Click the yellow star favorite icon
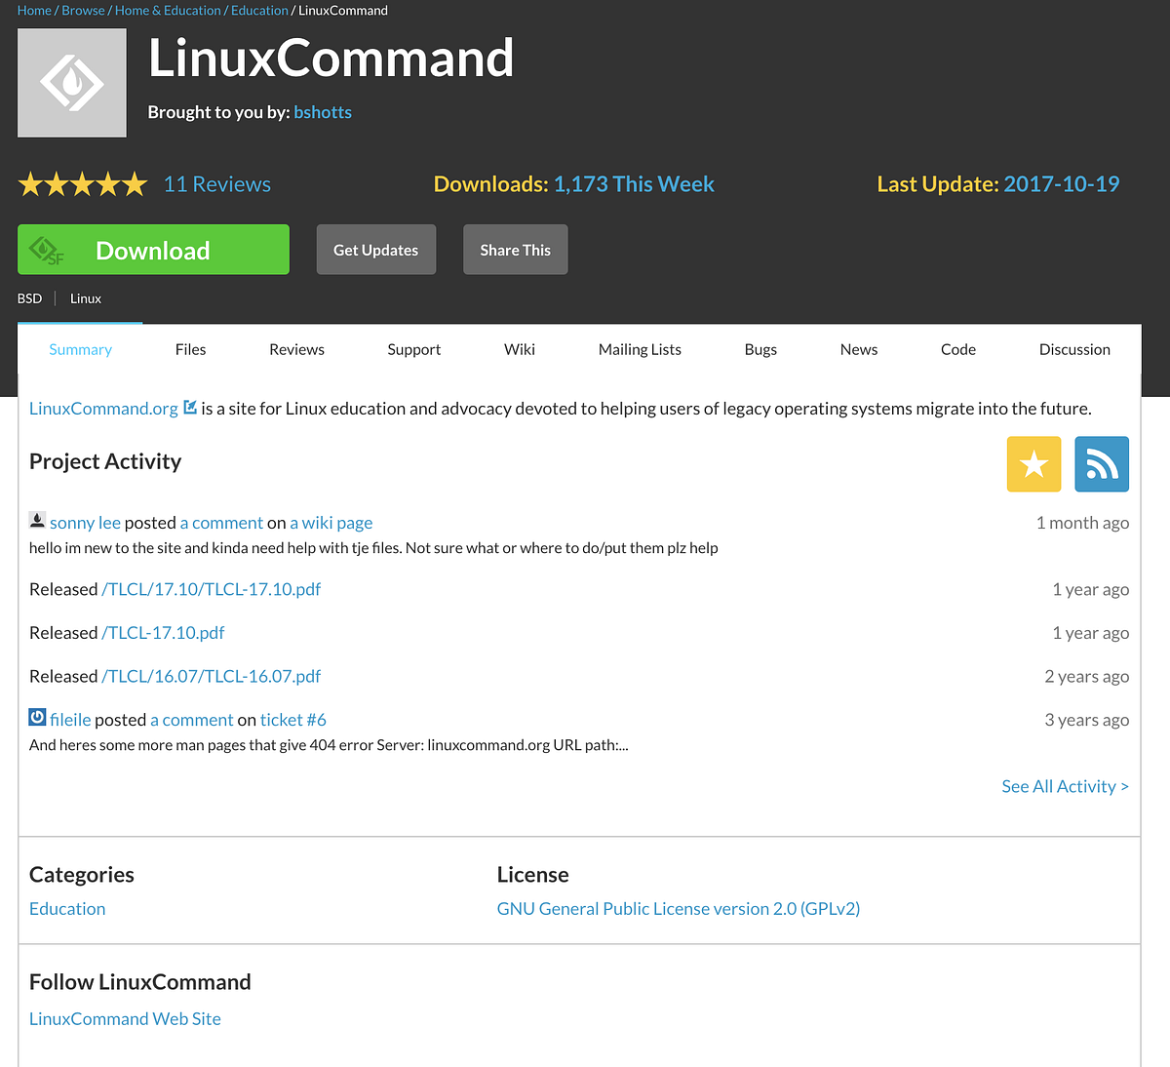The height and width of the screenshot is (1067, 1170). click(1033, 464)
